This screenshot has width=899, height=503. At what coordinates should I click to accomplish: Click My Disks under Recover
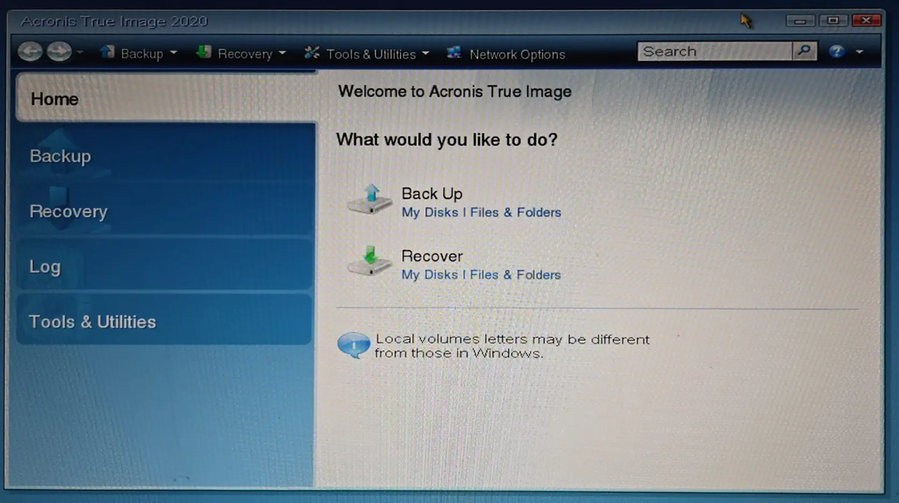click(429, 275)
